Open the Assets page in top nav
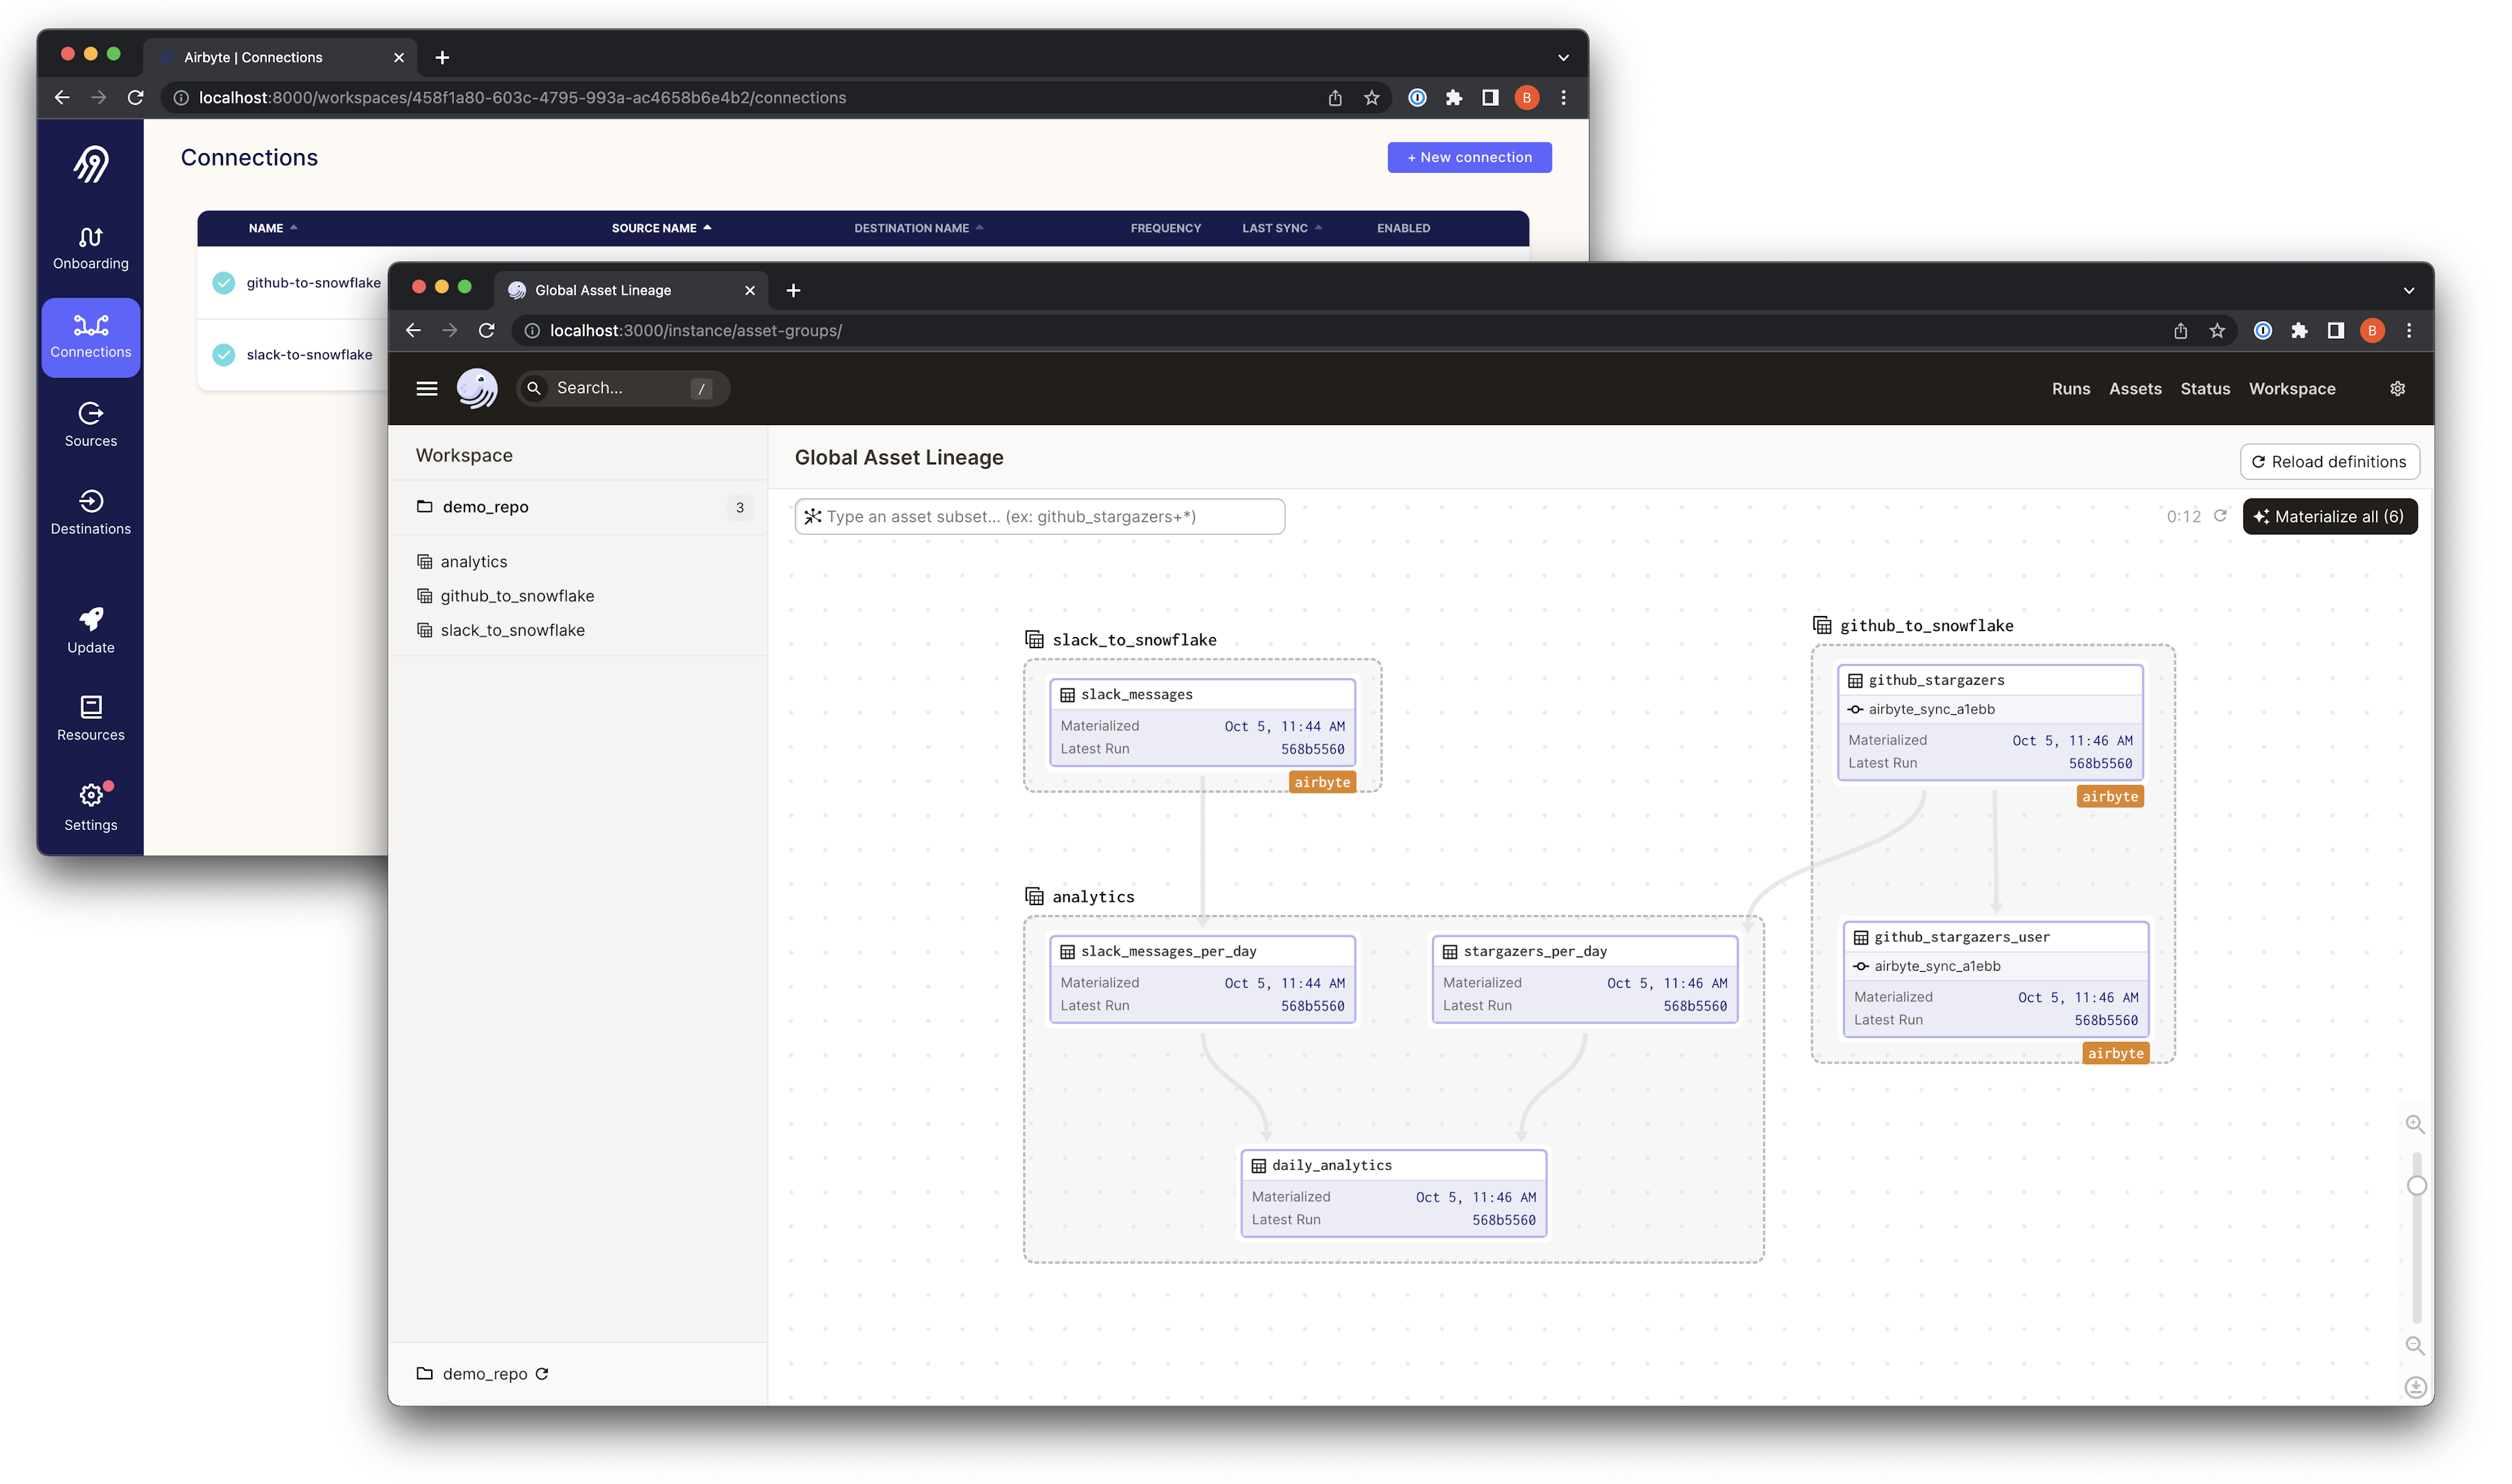 tap(2135, 389)
